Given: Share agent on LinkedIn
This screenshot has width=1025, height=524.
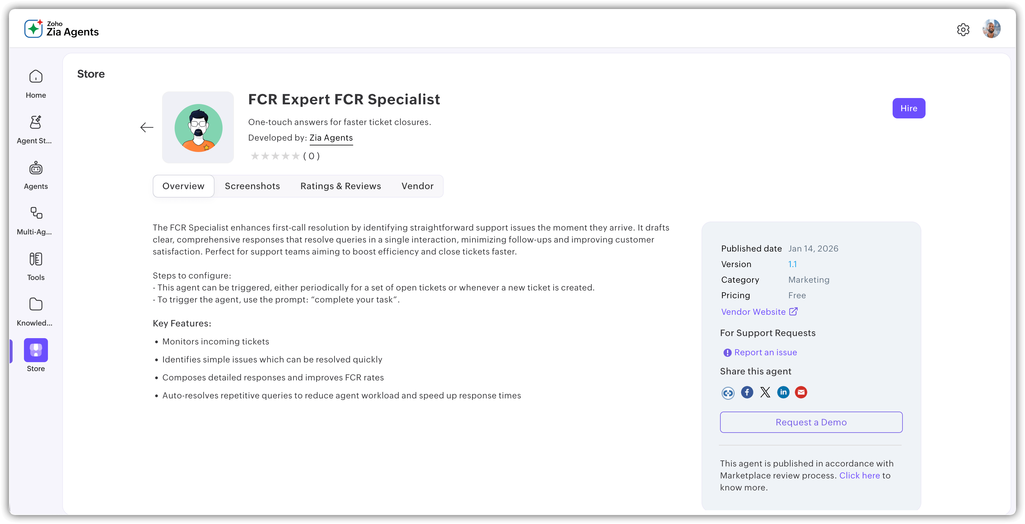Looking at the screenshot, I should coord(783,393).
